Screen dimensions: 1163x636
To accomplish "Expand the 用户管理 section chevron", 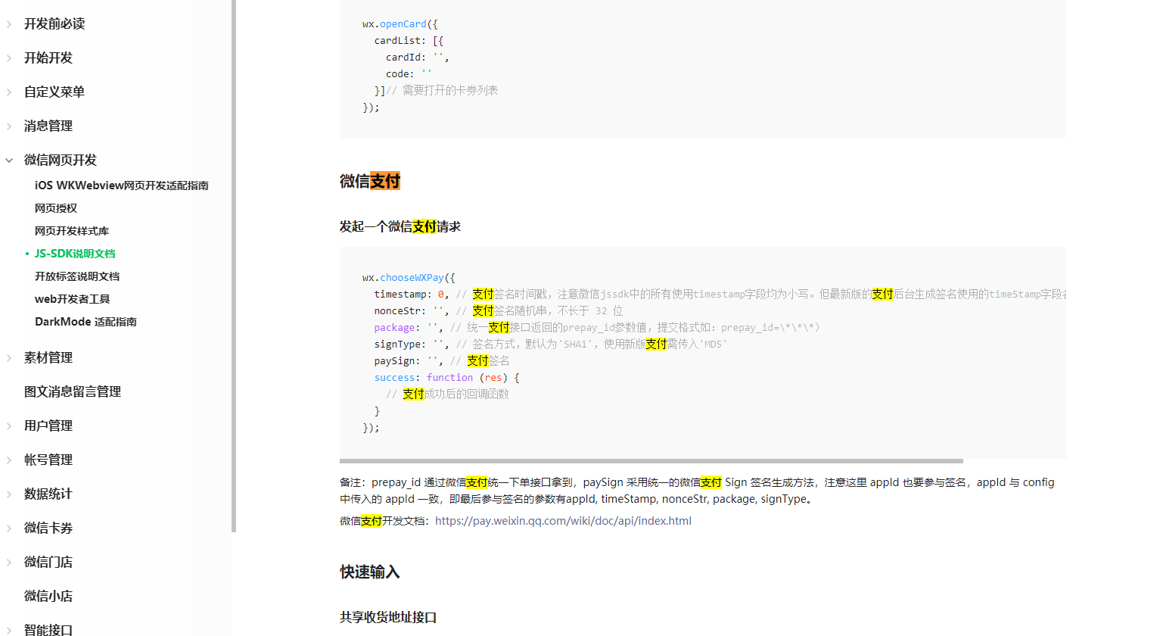I will point(9,426).
